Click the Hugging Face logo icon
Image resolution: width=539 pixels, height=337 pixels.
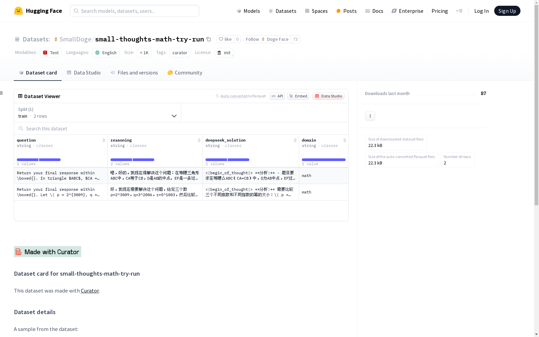click(19, 11)
